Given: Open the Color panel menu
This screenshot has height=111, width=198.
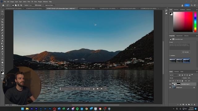Looking at the screenshot, I should pos(197,10).
